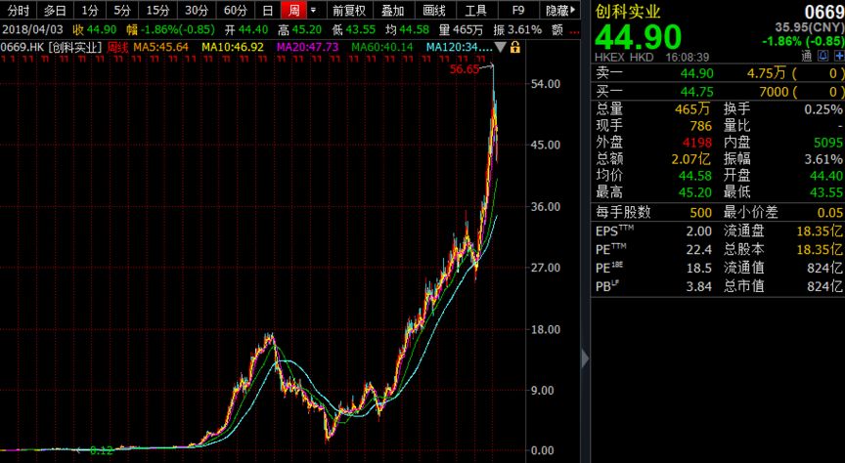845x463 pixels.
Task: Click the 通 connect indicator
Action: pyautogui.click(x=807, y=56)
